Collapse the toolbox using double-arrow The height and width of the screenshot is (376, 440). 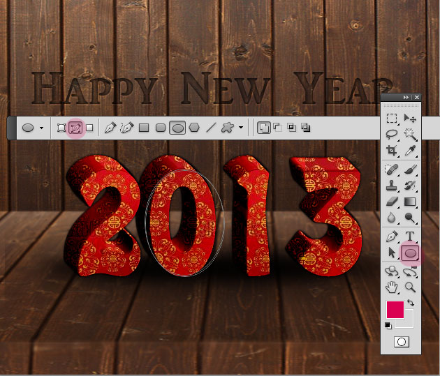tap(406, 97)
